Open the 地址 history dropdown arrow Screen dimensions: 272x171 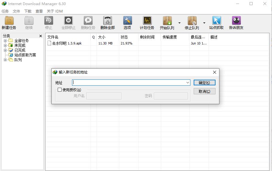tap(187, 83)
